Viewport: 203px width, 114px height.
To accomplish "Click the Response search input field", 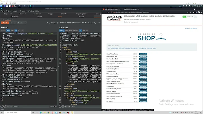I will (x=86, y=106).
